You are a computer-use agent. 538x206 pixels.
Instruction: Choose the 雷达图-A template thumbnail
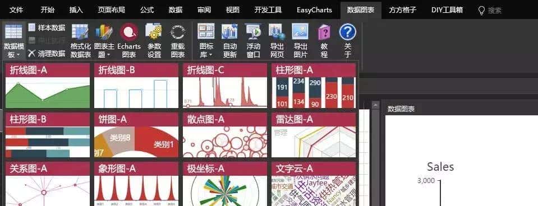[x=313, y=135]
